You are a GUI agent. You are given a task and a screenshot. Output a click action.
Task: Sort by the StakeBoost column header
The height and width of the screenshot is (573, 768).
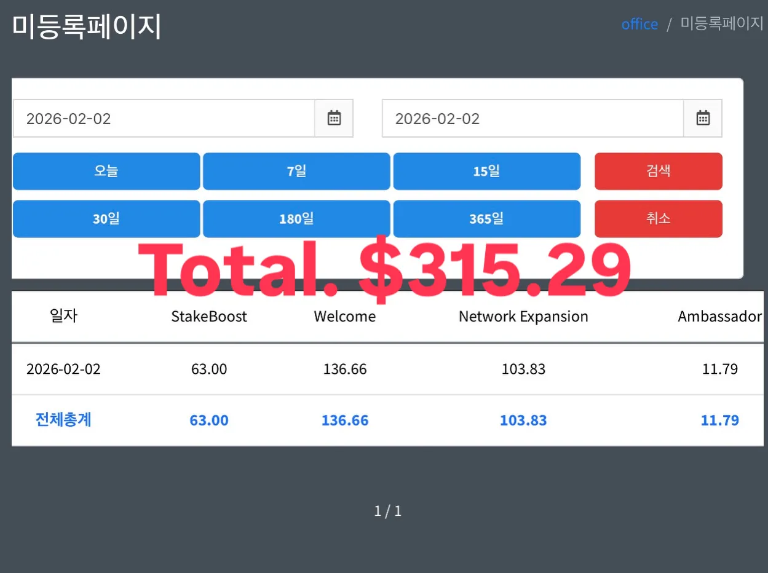click(208, 316)
